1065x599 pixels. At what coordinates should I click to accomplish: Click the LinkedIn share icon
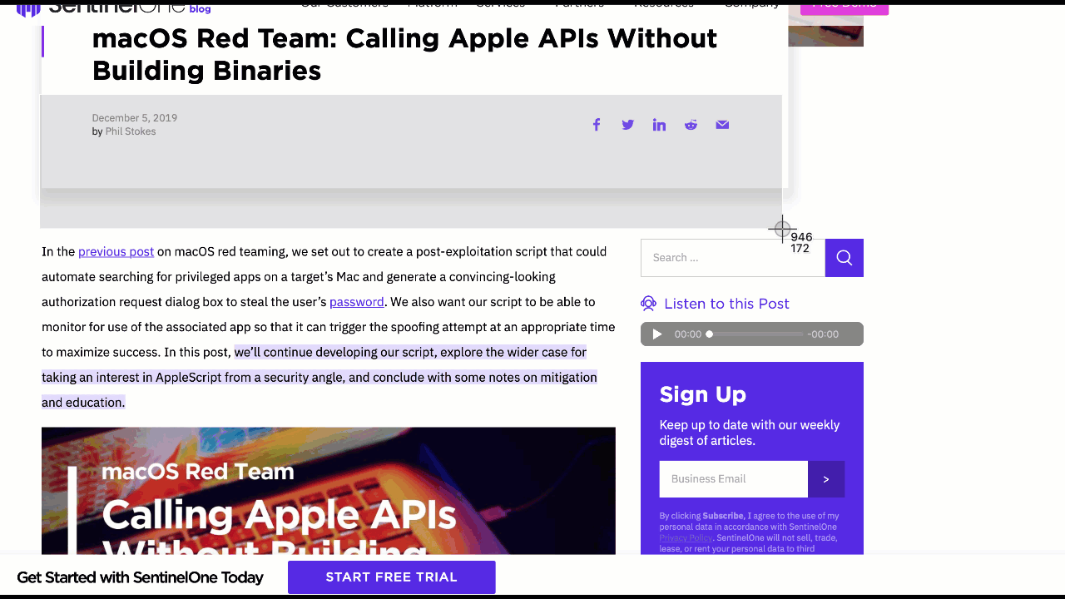click(659, 125)
